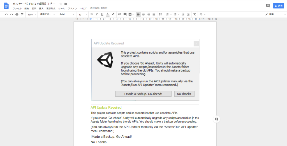Clear formatting with Tx icon

click(x=195, y=14)
